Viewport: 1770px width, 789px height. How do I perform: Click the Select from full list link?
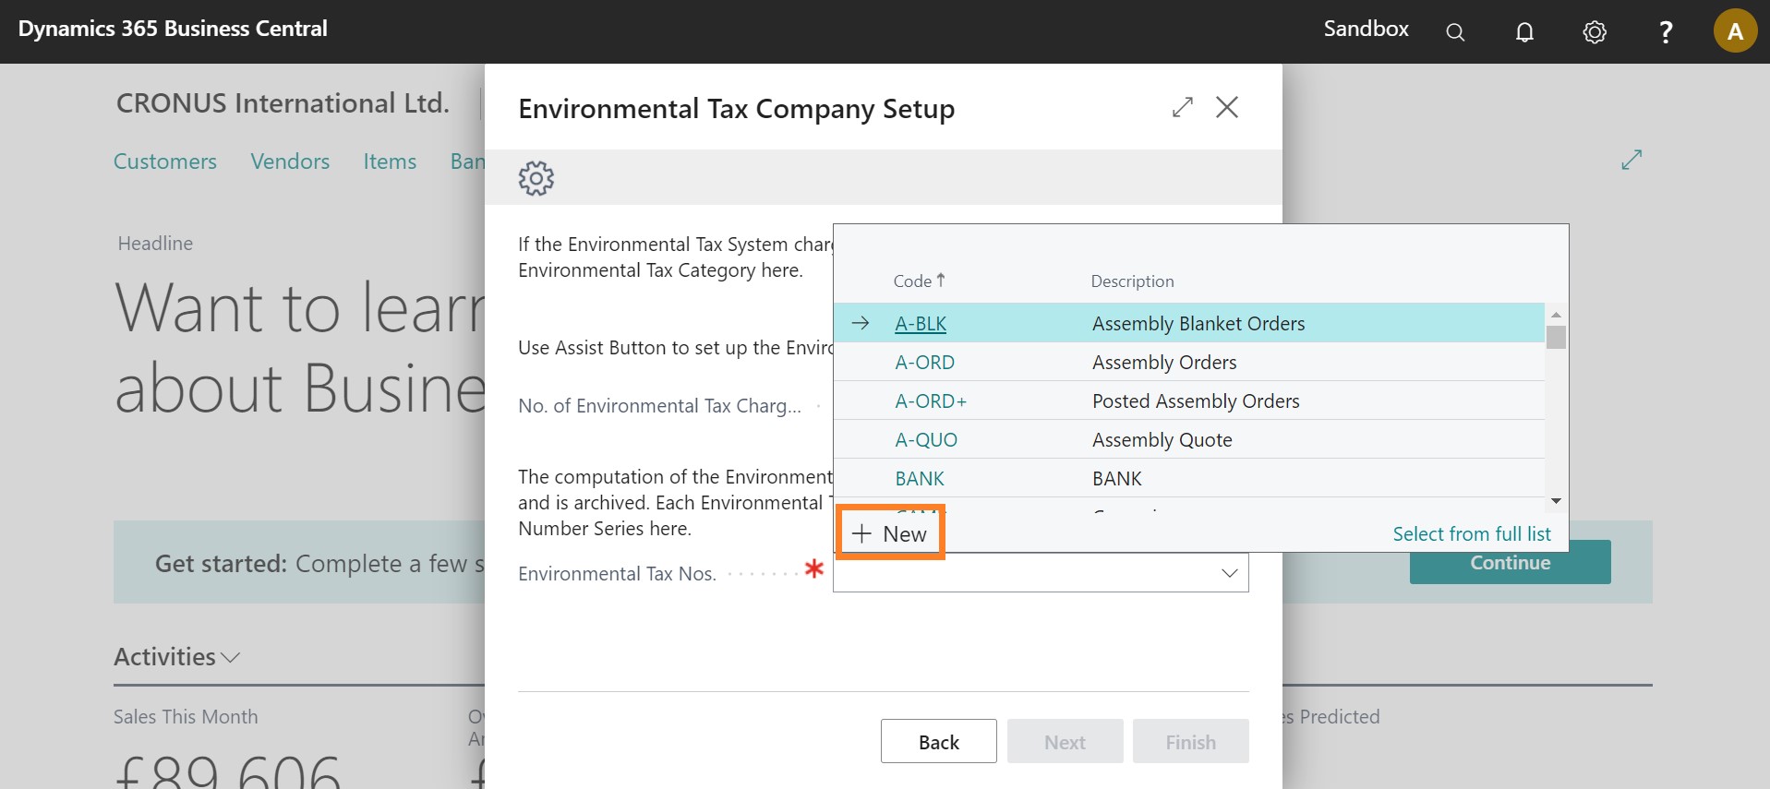pos(1471,534)
